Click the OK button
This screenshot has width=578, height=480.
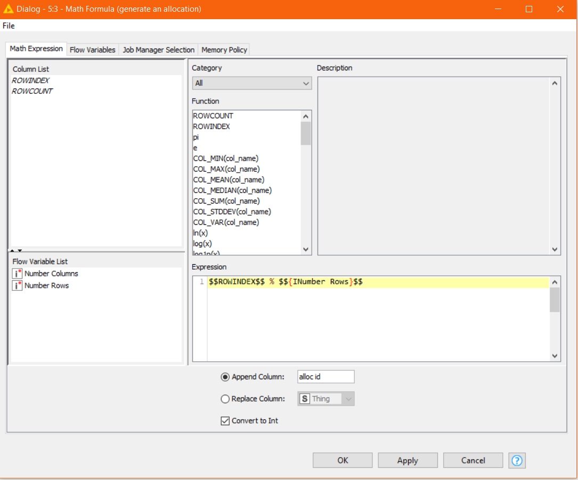coord(343,460)
